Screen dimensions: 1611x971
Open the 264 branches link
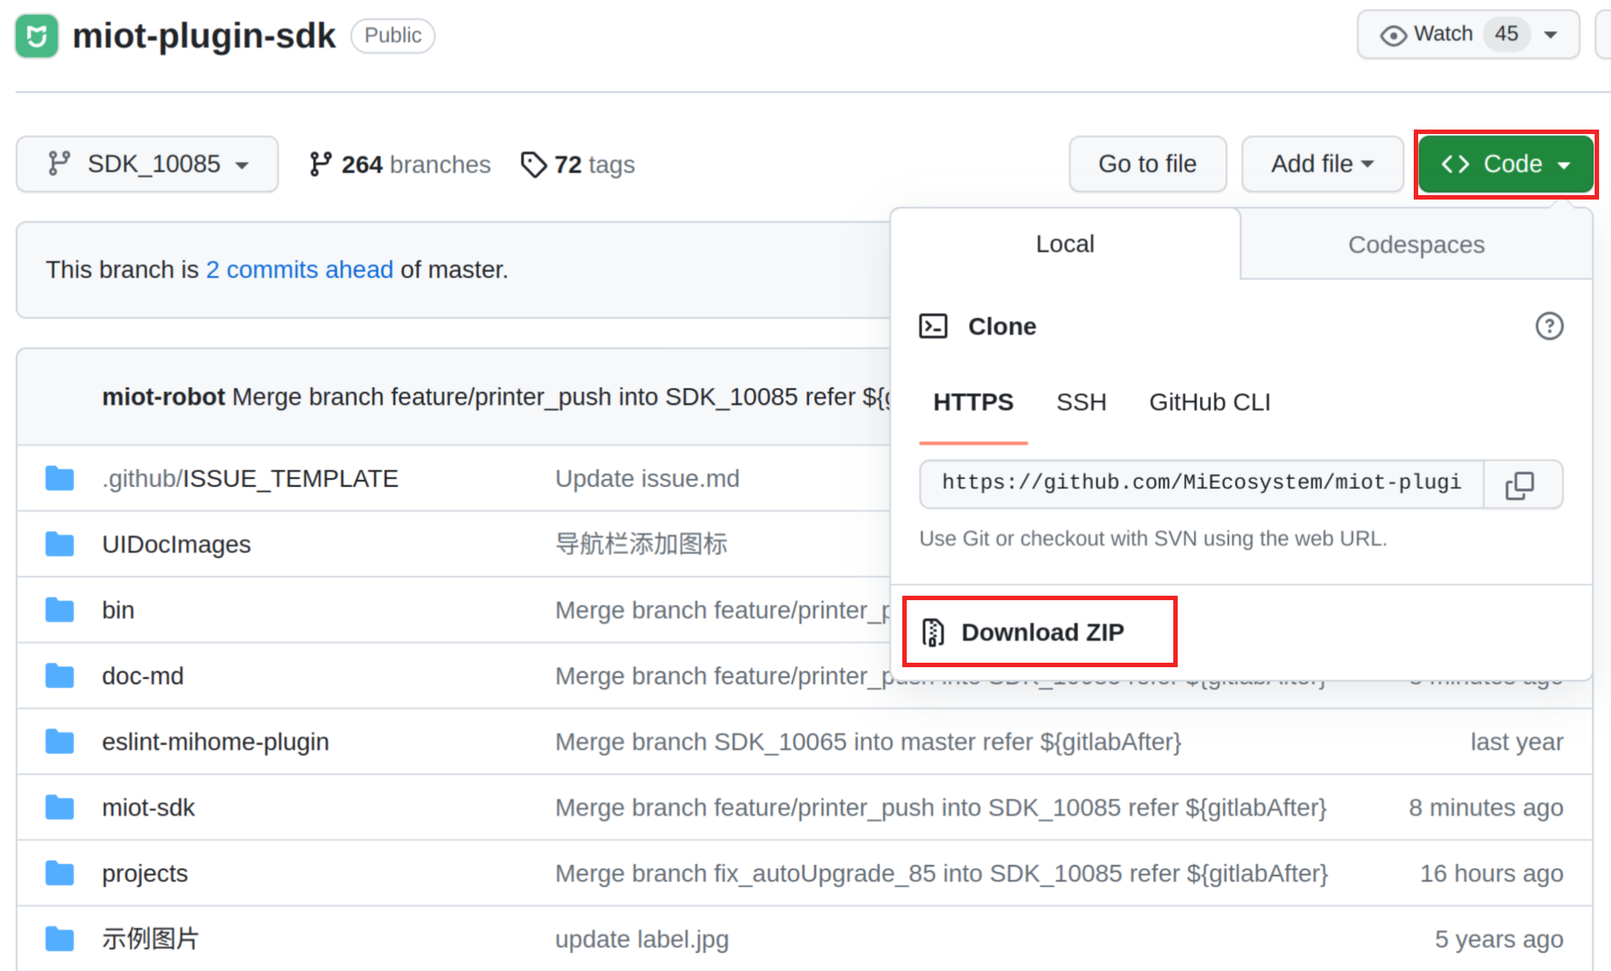(x=400, y=165)
